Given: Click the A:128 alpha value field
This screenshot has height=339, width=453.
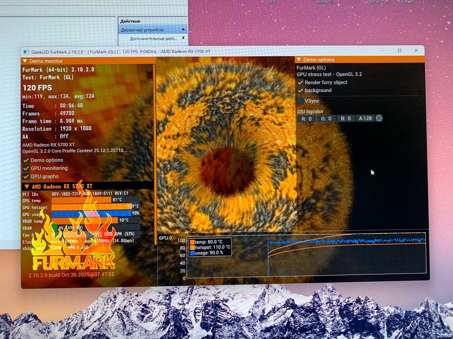Looking at the screenshot, I should (x=365, y=118).
